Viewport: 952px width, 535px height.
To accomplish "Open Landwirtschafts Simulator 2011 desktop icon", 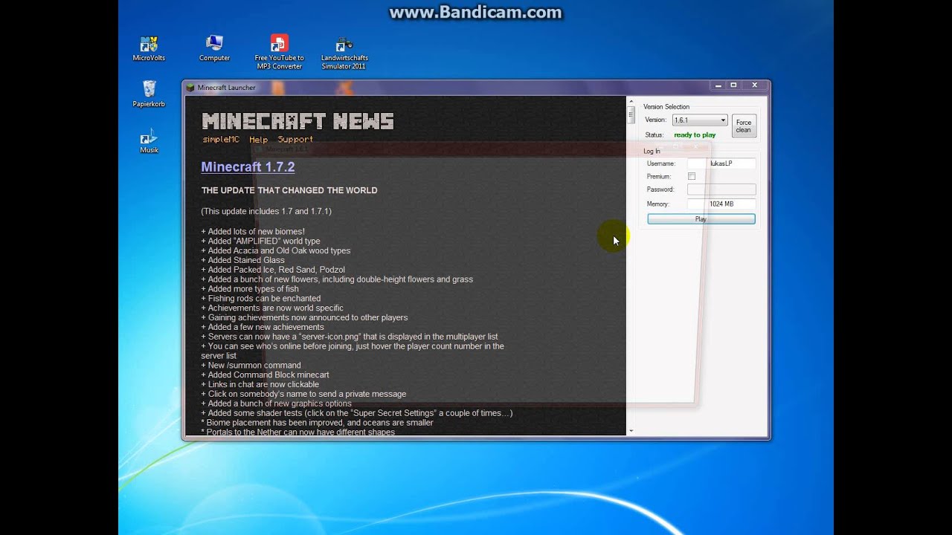I will point(344,52).
